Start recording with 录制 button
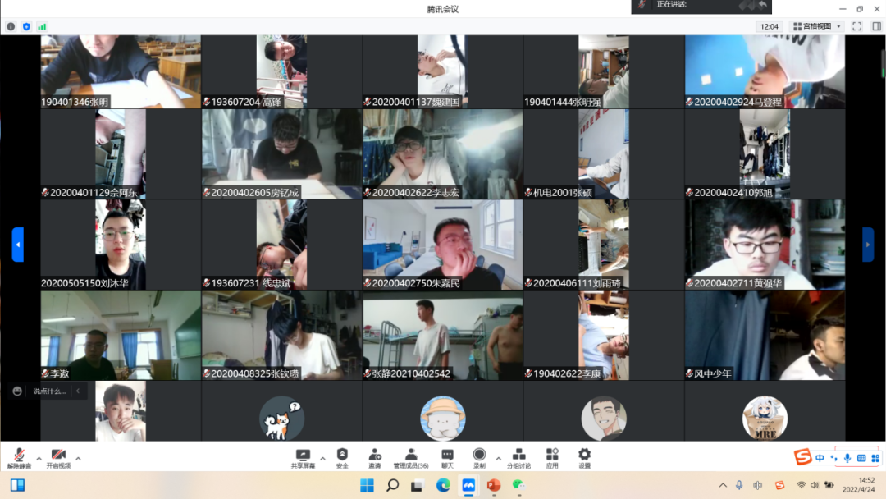 pyautogui.click(x=479, y=456)
